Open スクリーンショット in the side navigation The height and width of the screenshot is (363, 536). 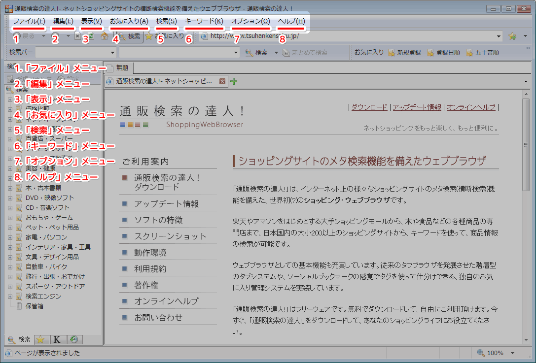coord(170,236)
